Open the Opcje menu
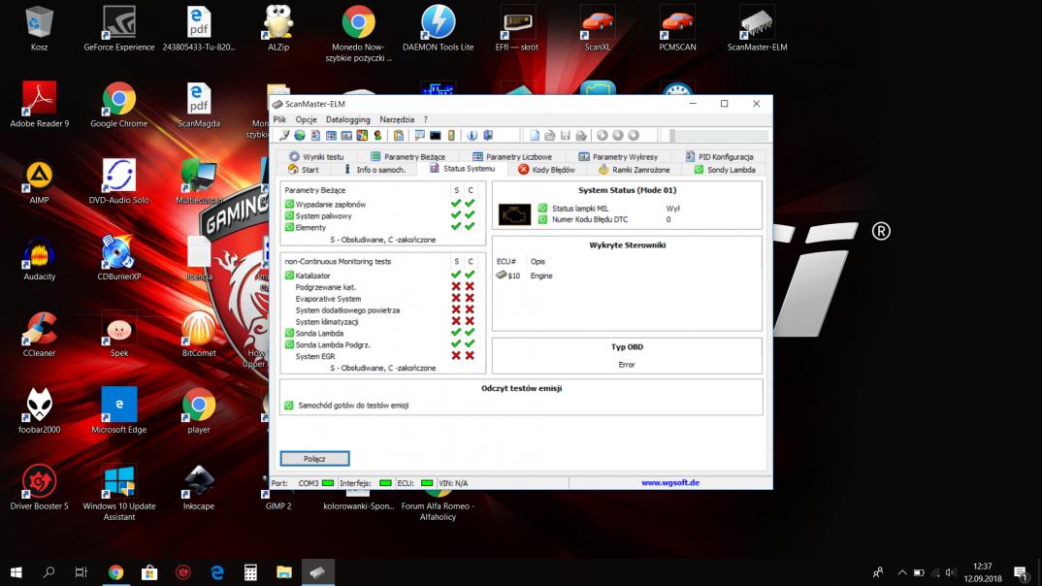This screenshot has height=586, width=1042. coord(306,119)
